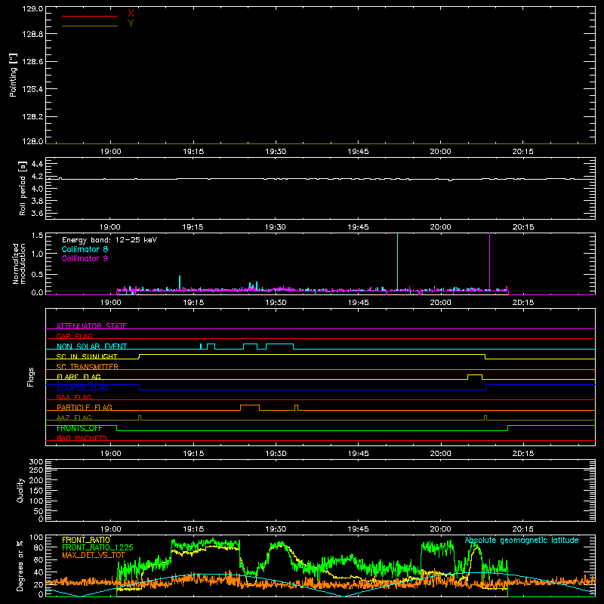The image size is (604, 604).
Task: Click the 1.5 modulation tick label
Action: click(37, 236)
